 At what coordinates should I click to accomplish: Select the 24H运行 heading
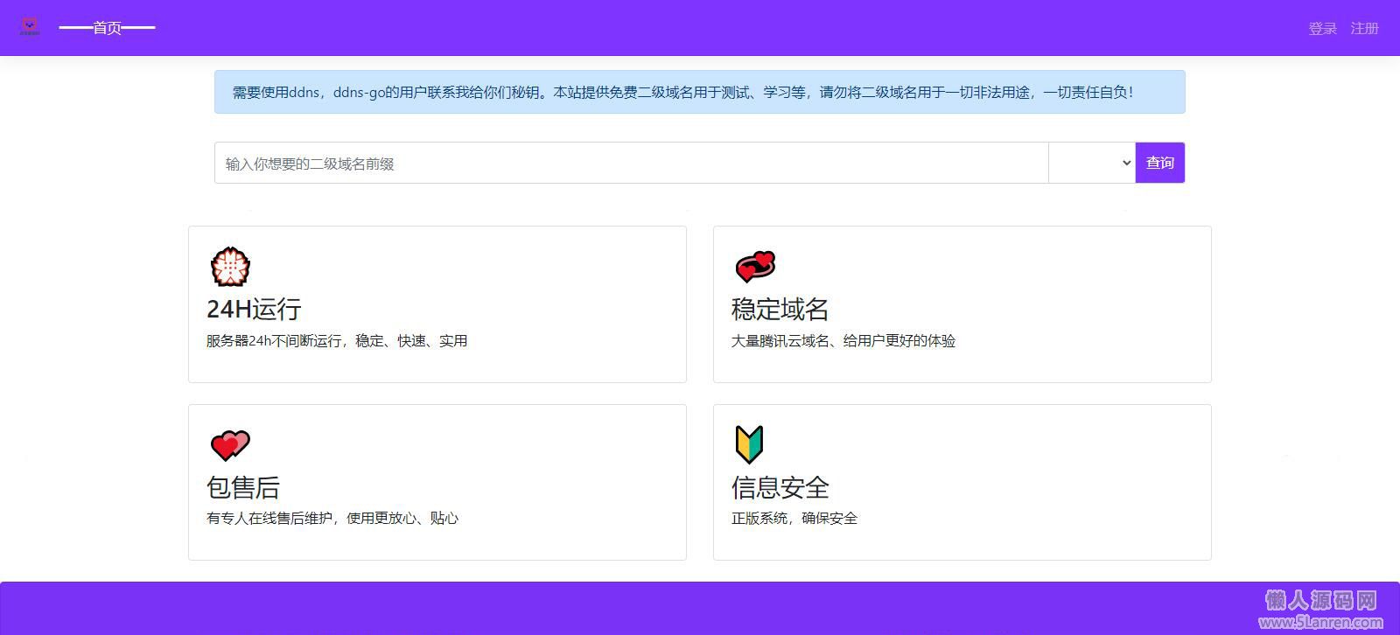pos(254,309)
